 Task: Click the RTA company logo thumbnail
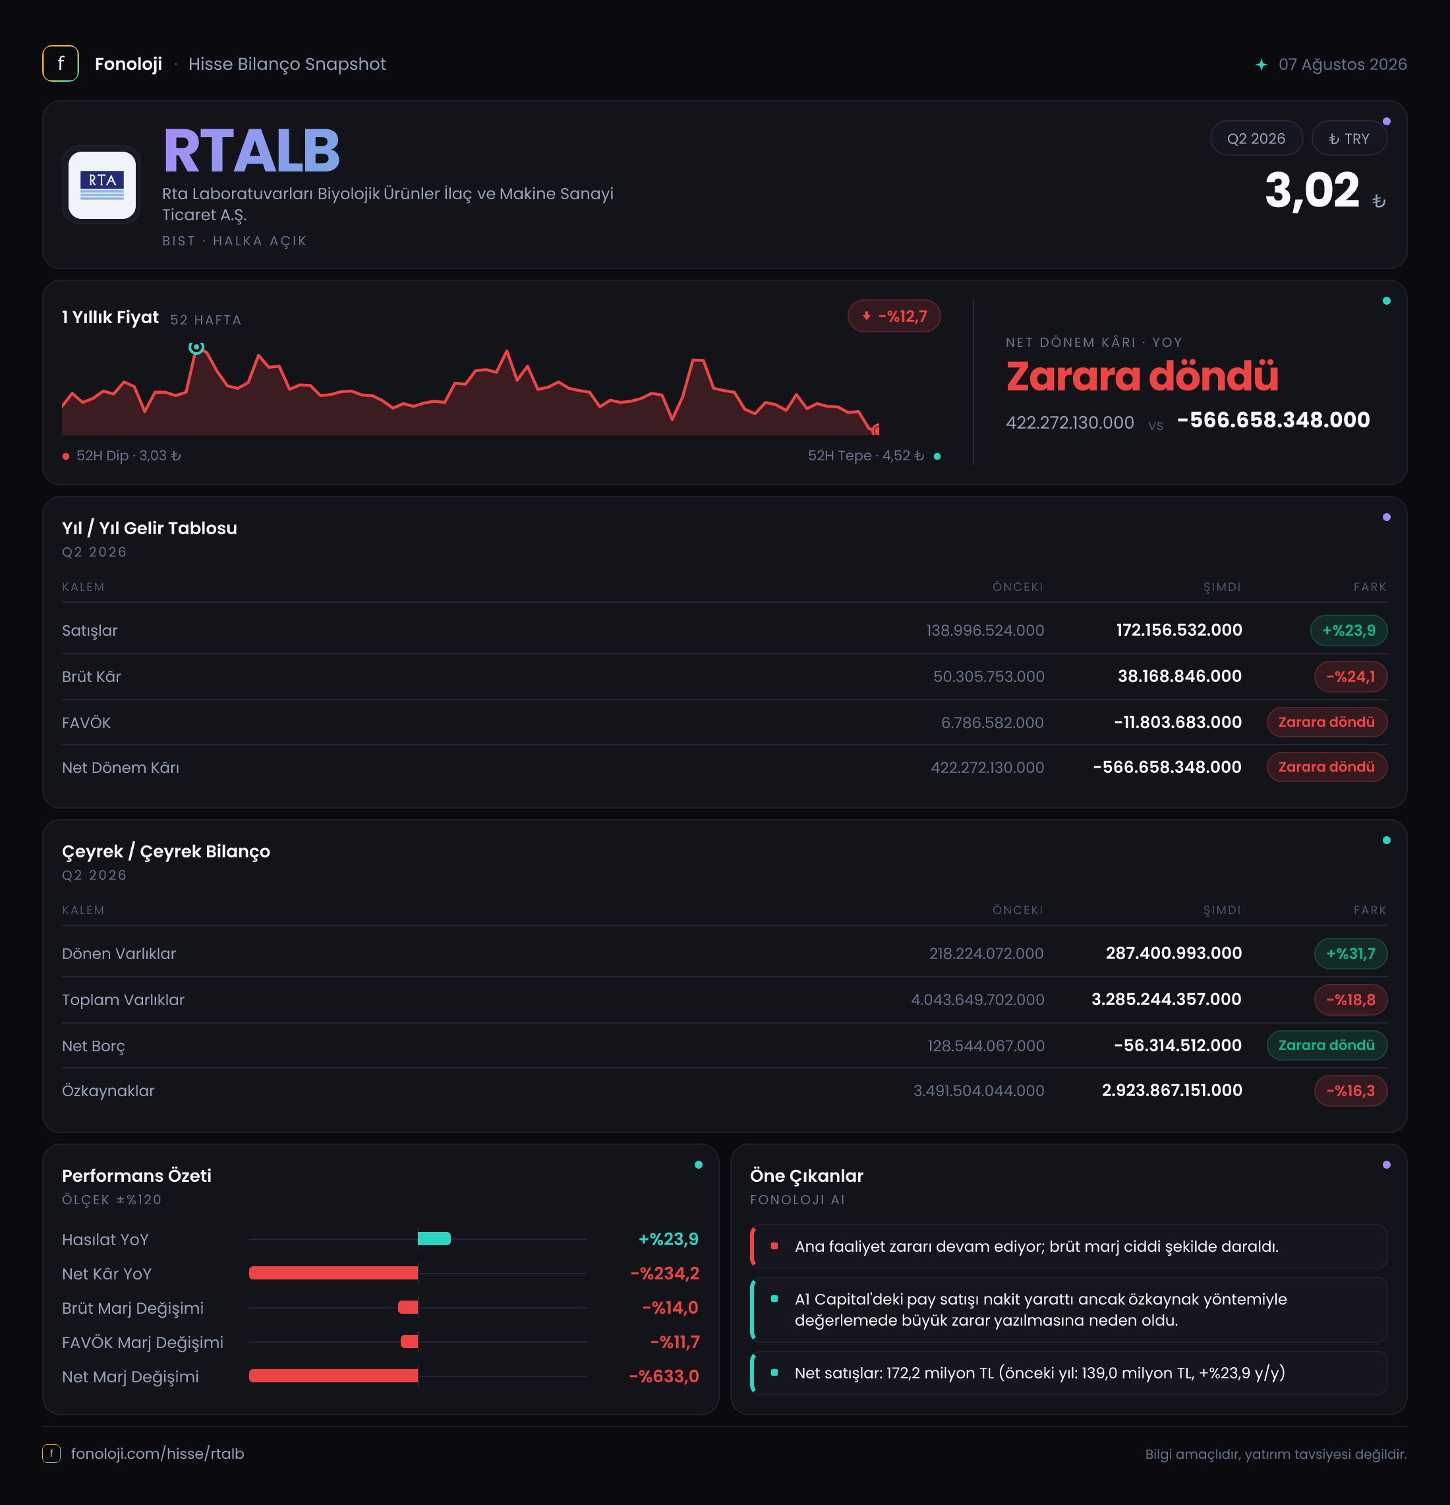pyautogui.click(x=102, y=185)
